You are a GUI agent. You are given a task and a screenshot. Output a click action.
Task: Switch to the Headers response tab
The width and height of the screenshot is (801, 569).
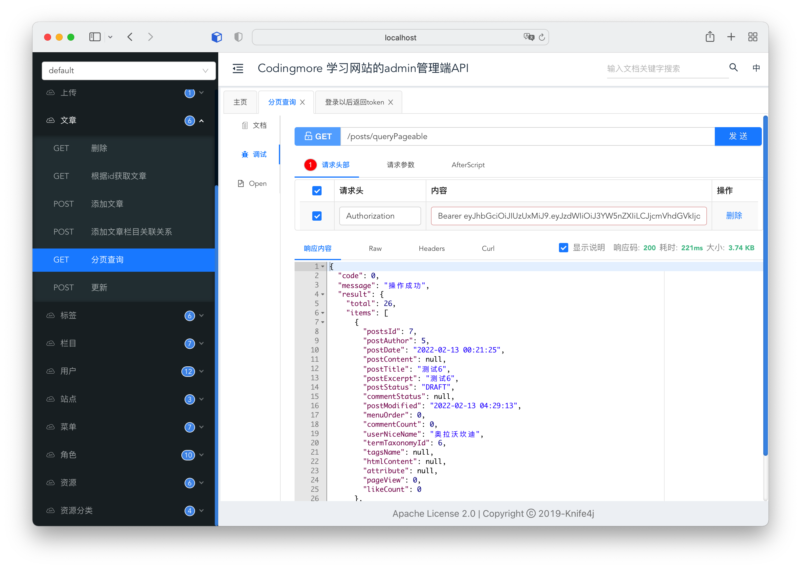[x=432, y=249]
